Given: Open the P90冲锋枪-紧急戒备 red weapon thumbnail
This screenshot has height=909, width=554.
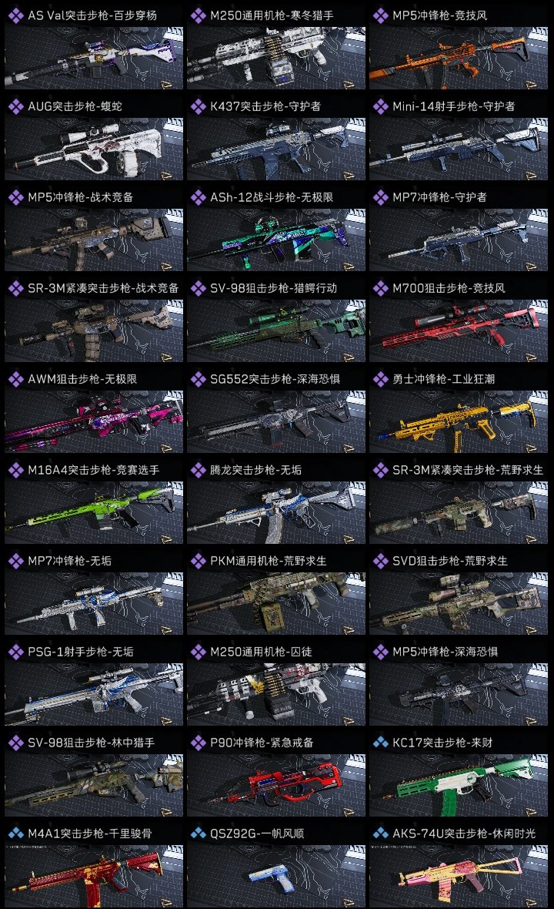Looking at the screenshot, I should 276,785.
